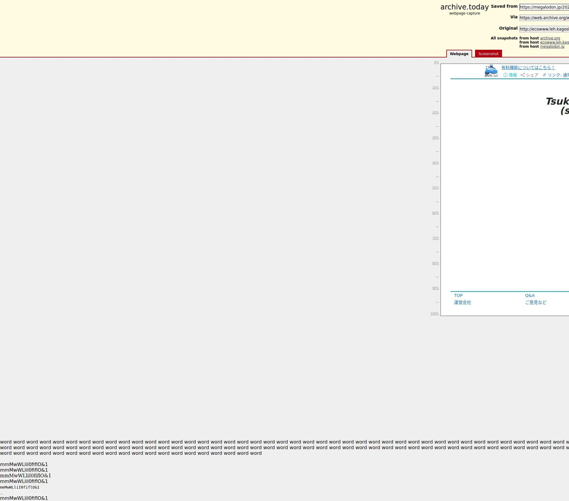569x501 pixels.
Task: Click the シェア share icon
Action: [523, 75]
